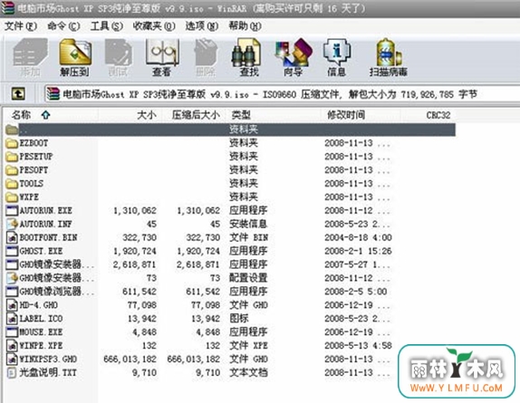
Task: Open the 选项(N) menu
Action: pyautogui.click(x=202, y=26)
